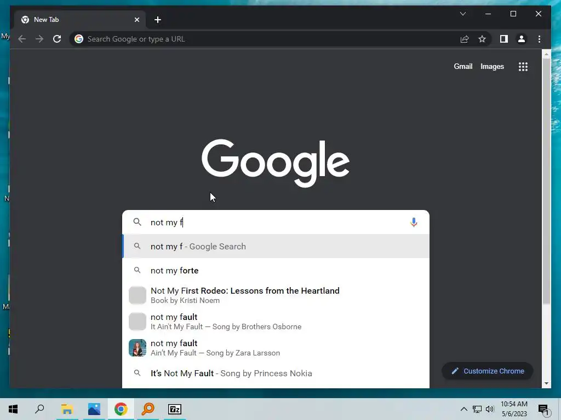The width and height of the screenshot is (561, 420).
Task: Open Windows taskbar search
Action: coord(39,409)
